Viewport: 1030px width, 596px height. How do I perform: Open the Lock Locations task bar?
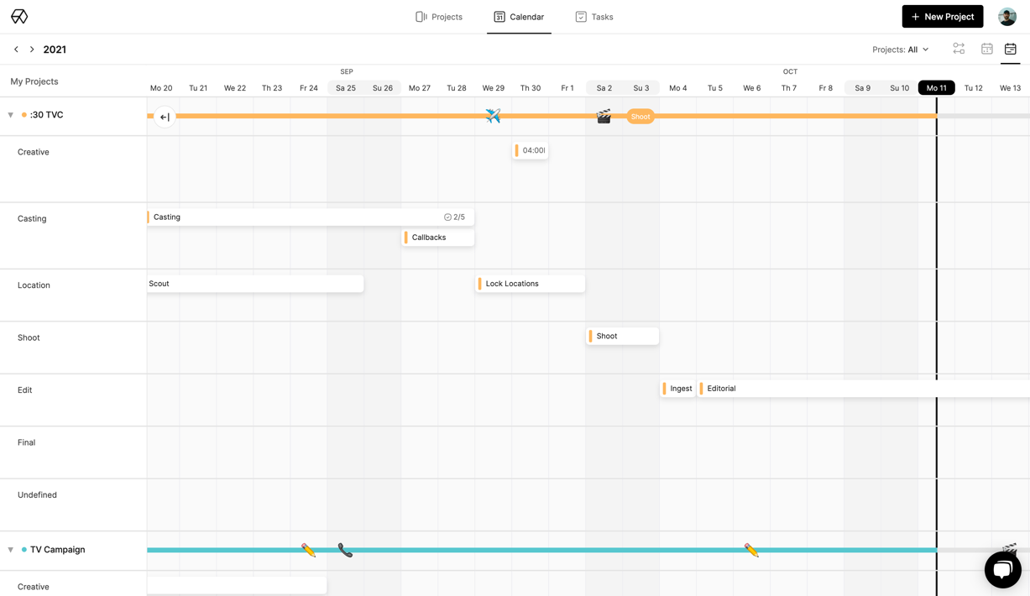coord(530,284)
